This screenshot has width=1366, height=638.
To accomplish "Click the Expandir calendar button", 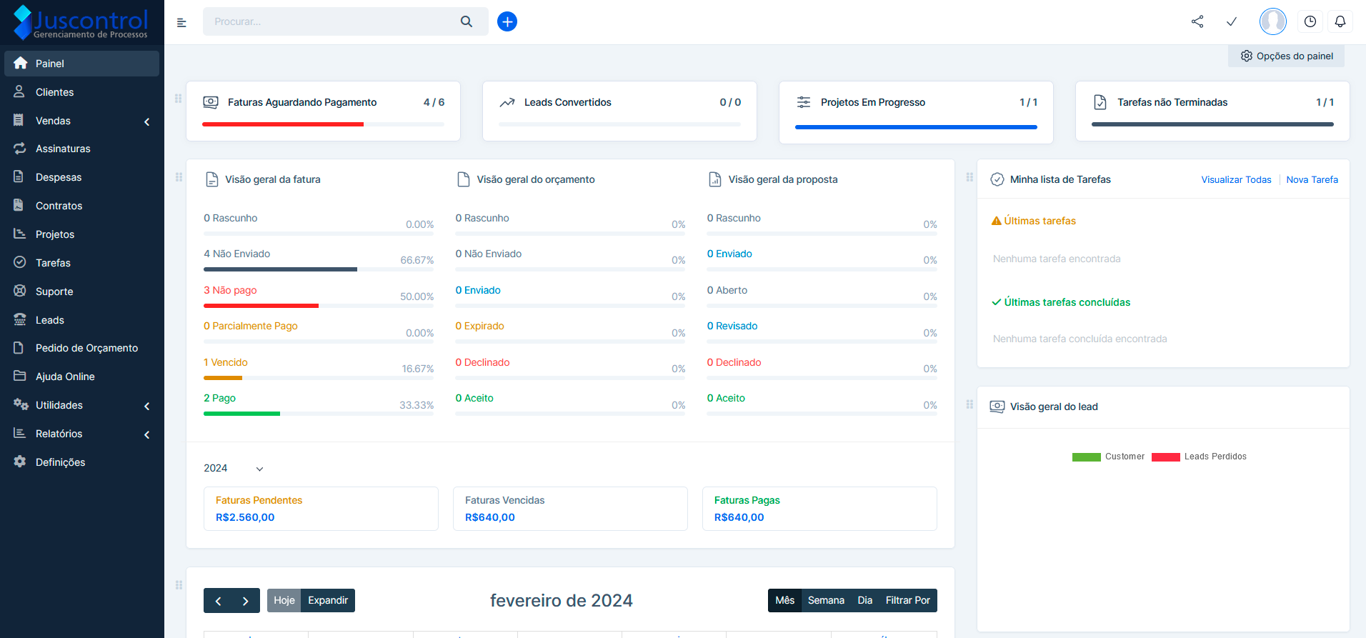I will pyautogui.click(x=328, y=601).
